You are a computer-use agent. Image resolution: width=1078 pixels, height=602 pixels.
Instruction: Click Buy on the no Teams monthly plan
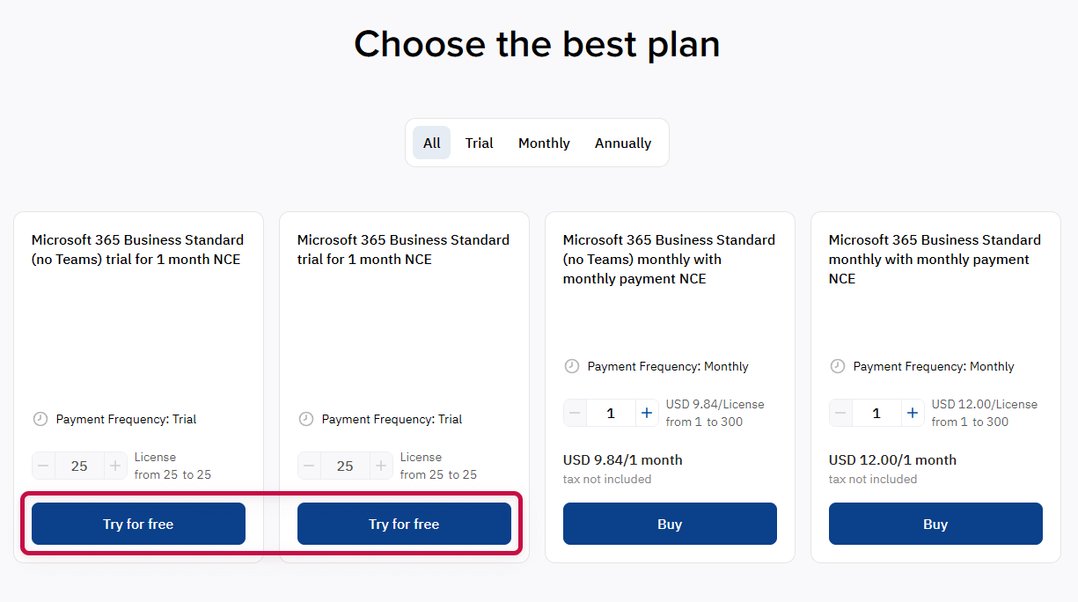point(670,523)
